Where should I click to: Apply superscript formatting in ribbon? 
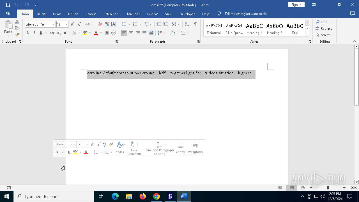coord(65,33)
